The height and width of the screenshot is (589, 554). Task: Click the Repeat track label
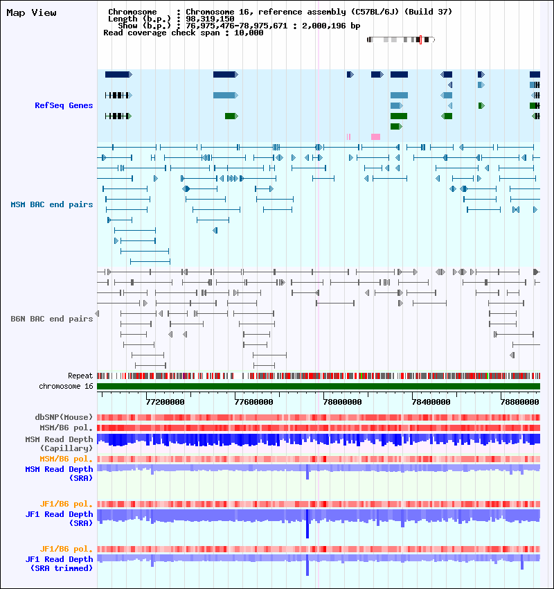(80, 376)
